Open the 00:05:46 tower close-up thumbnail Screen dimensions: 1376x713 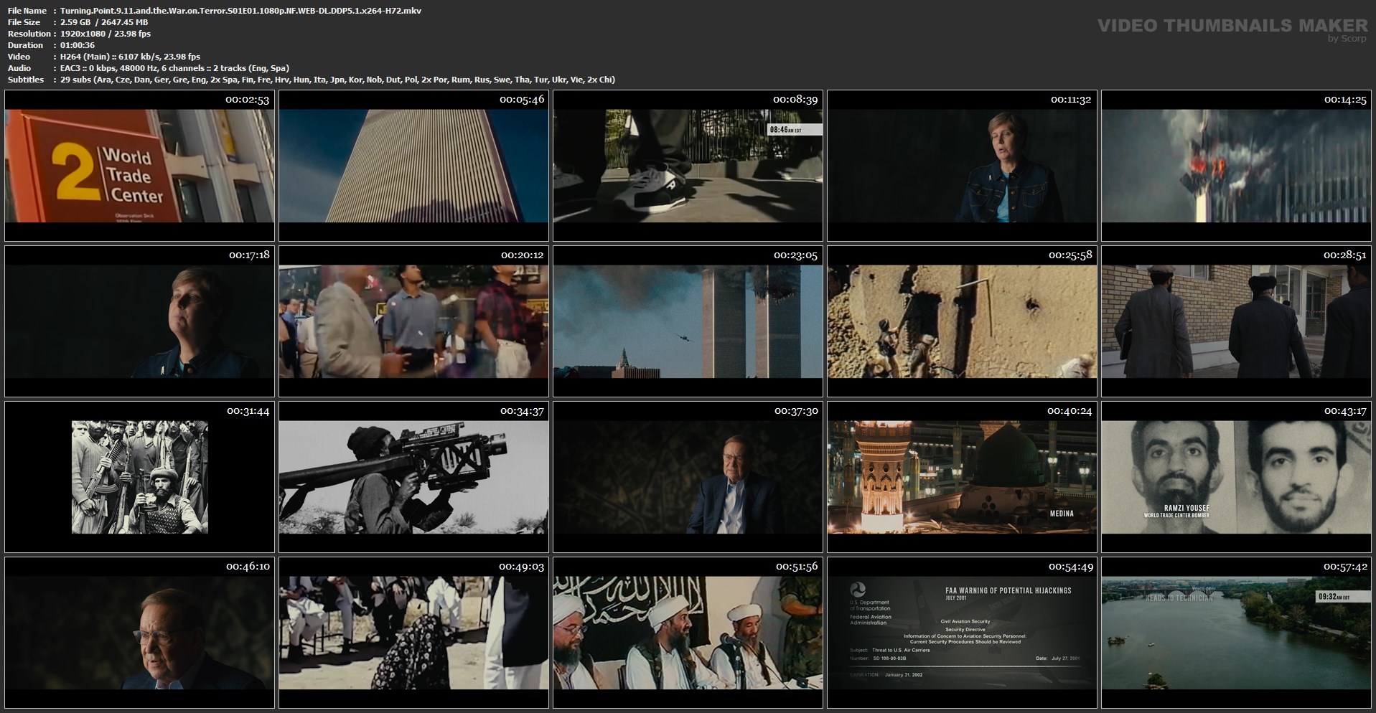pos(413,166)
